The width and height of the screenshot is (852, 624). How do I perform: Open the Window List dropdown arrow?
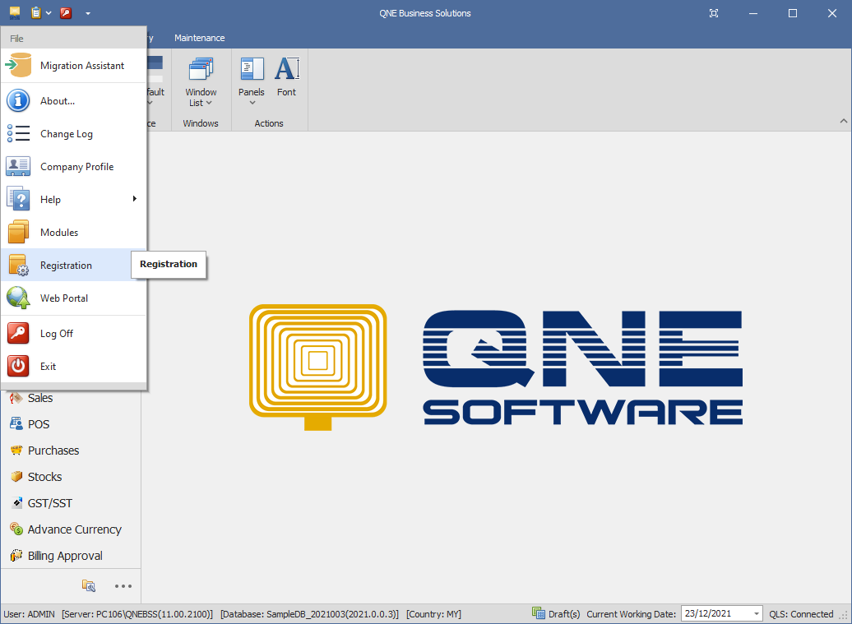point(209,104)
